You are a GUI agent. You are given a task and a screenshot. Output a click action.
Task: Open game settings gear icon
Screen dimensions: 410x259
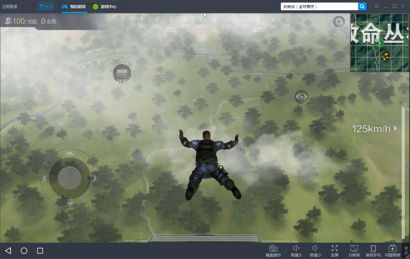pos(339,22)
